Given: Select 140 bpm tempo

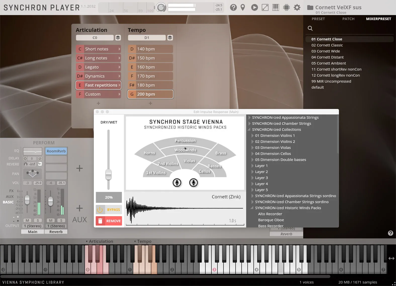Looking at the screenshot, I should coord(151,49).
